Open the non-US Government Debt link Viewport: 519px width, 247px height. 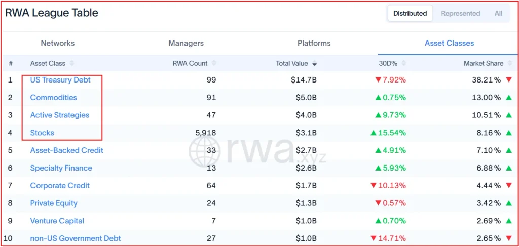pos(76,238)
